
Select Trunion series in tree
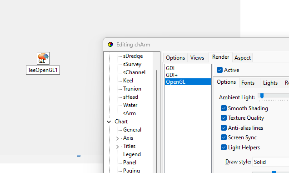pyautogui.click(x=132, y=89)
